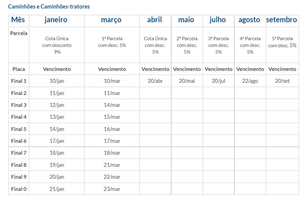Select the 17/jan cell in Final 6 row
The width and height of the screenshot is (306, 200).
click(57, 141)
